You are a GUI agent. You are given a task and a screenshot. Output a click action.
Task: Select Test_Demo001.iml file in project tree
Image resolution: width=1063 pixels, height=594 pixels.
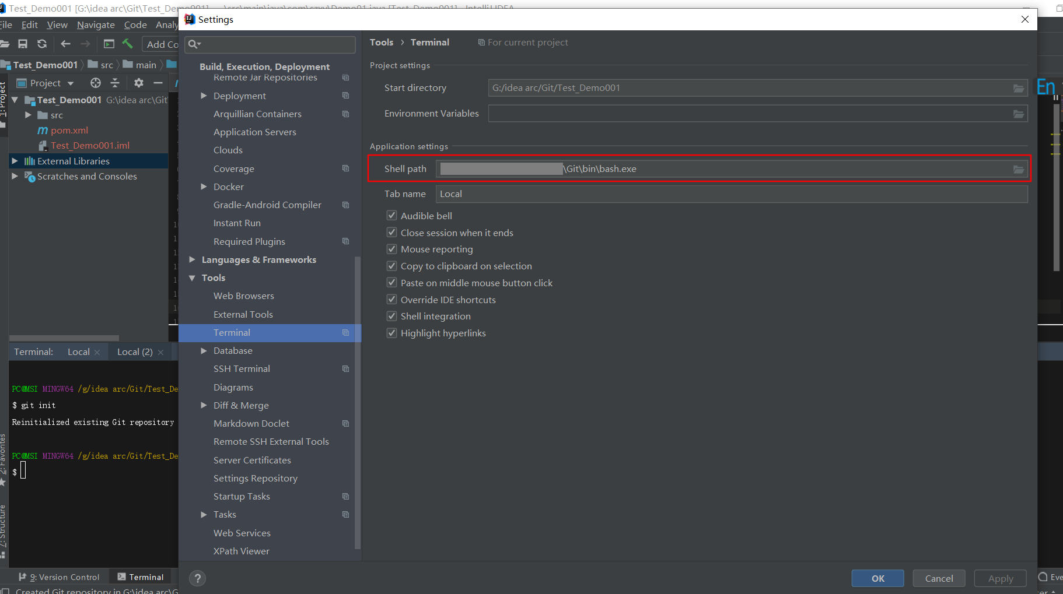[90, 146]
